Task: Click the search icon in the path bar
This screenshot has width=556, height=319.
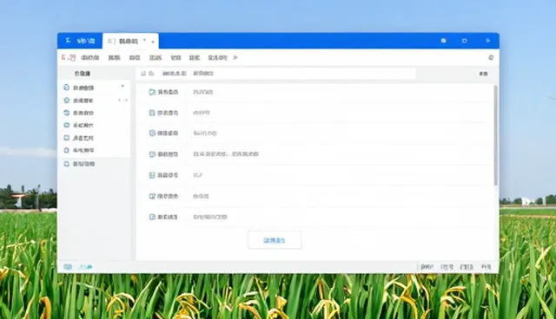Action: point(151,74)
